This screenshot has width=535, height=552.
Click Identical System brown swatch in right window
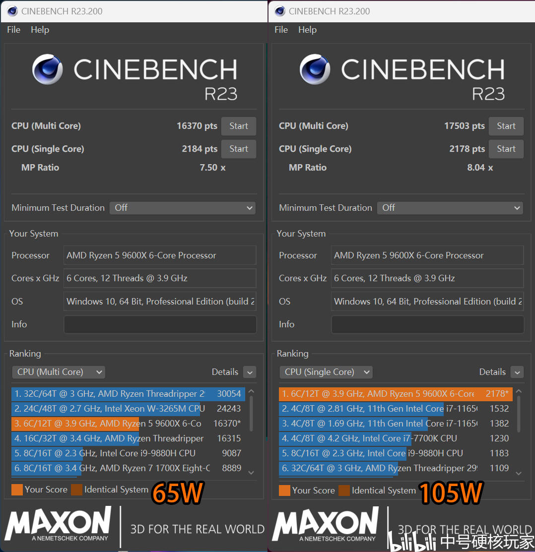tap(344, 491)
